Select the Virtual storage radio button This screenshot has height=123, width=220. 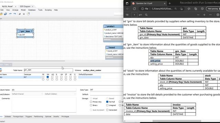tap(91, 98)
